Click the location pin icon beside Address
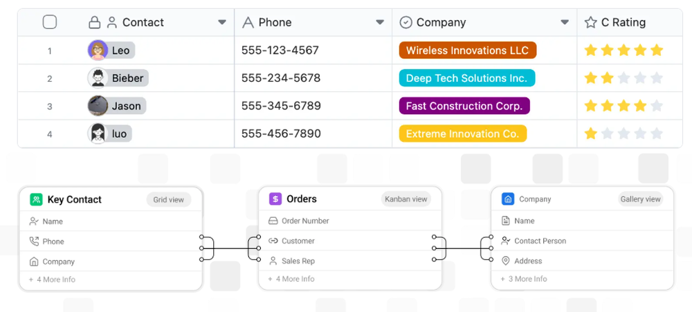 tap(505, 261)
